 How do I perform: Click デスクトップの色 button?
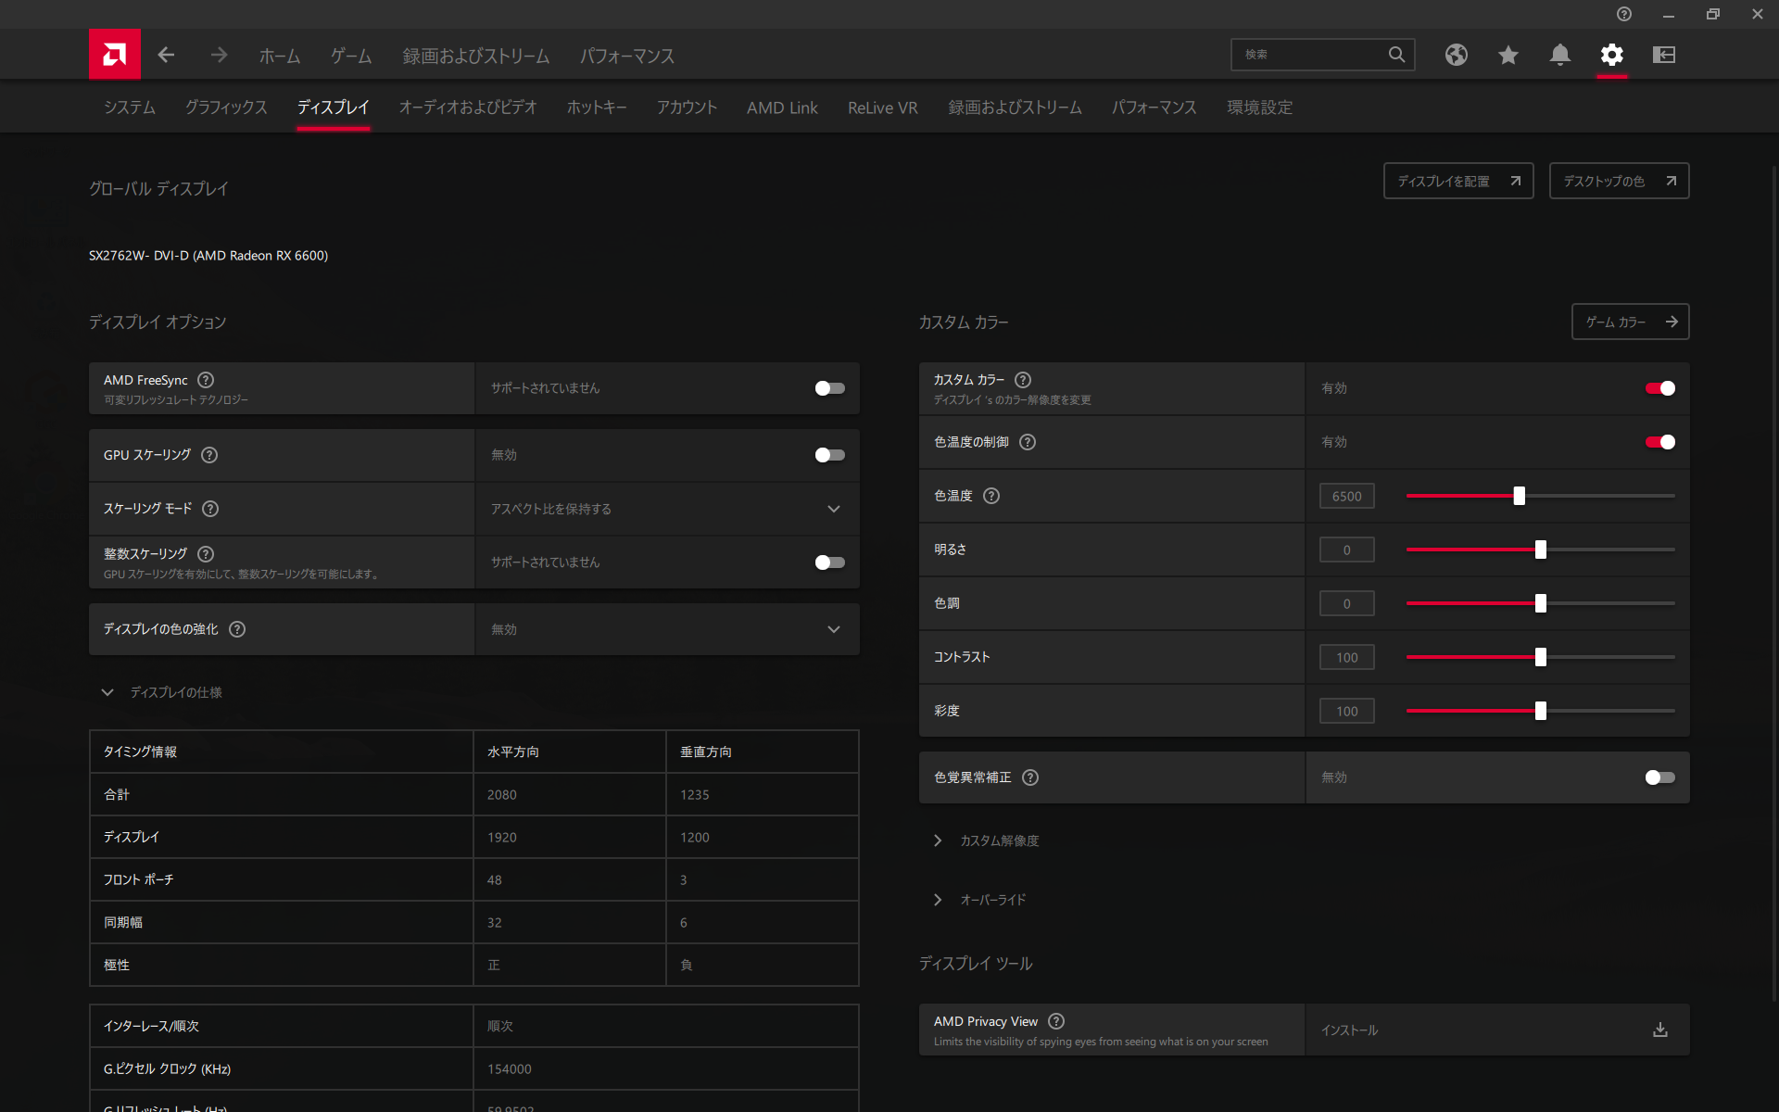[x=1619, y=181]
